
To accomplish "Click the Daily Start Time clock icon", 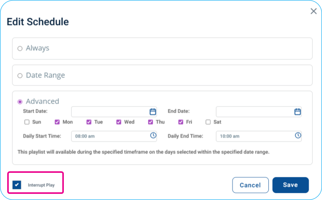I will point(153,135).
